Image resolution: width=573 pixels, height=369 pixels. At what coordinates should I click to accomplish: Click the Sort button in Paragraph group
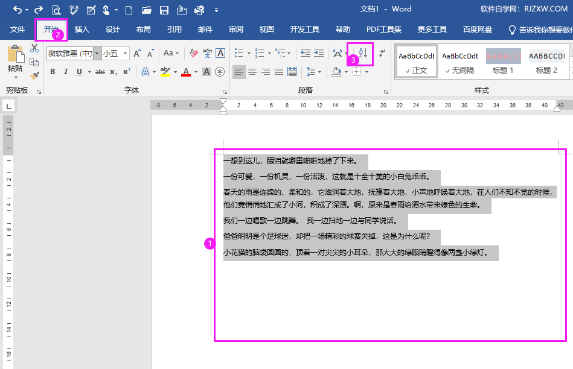coord(361,54)
